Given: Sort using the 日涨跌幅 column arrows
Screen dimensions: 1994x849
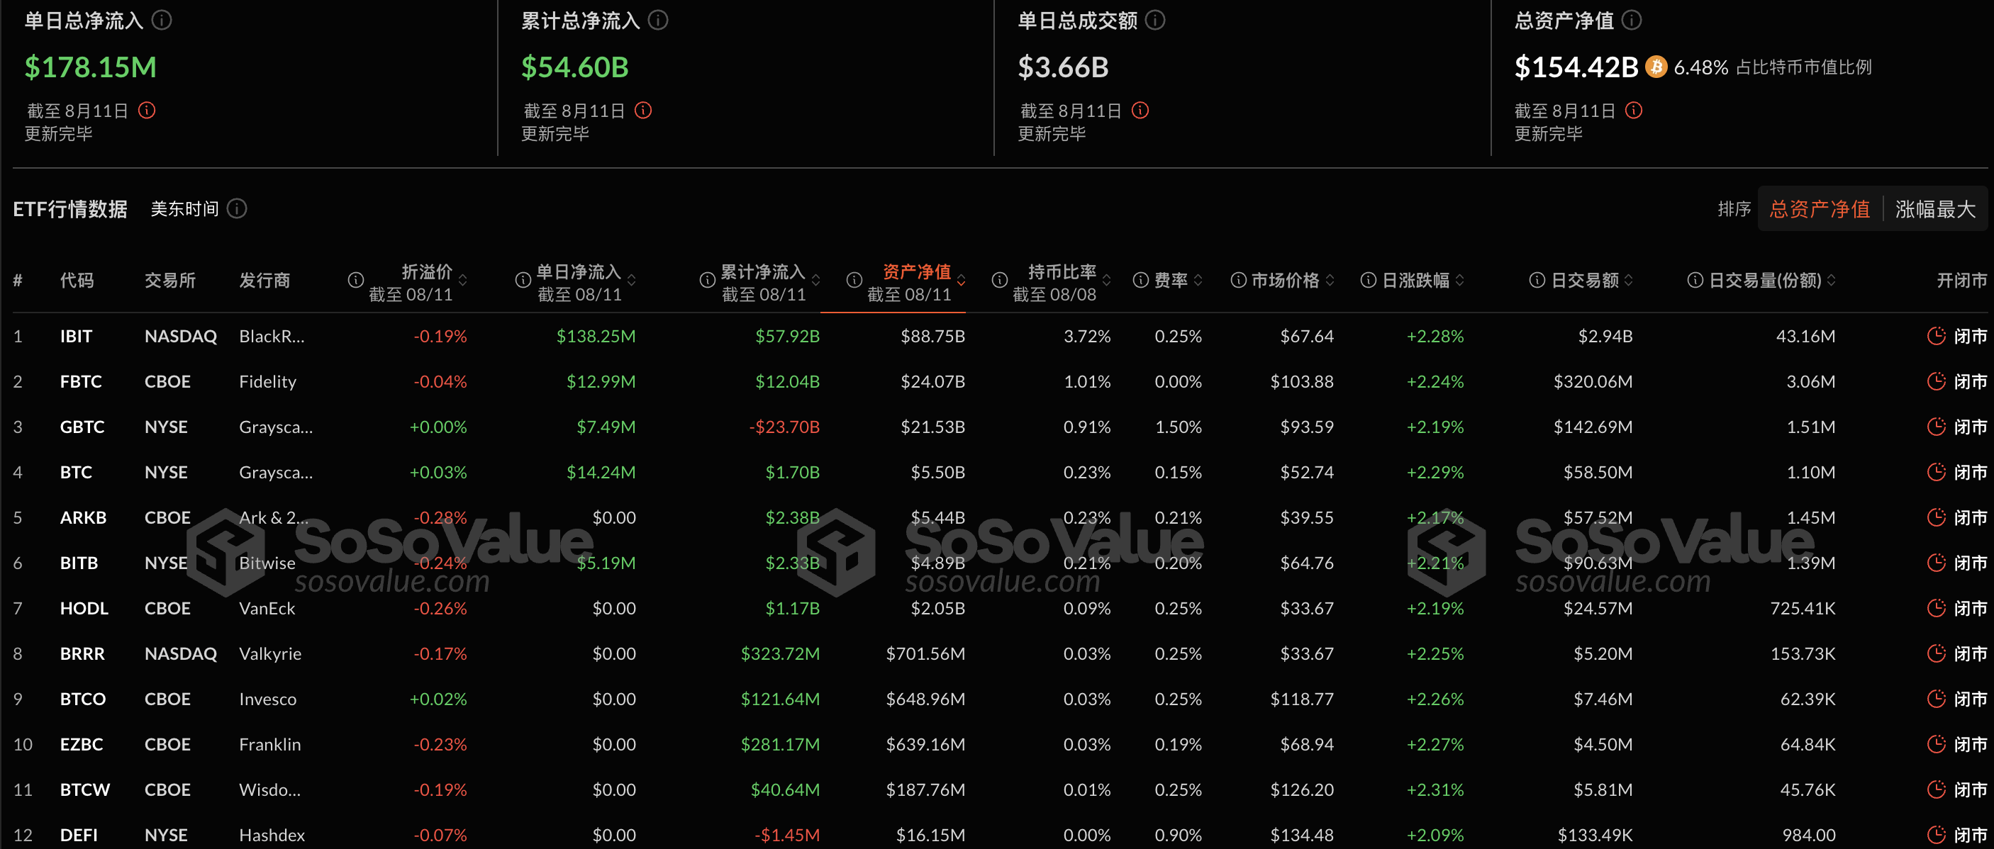Looking at the screenshot, I should 1460,280.
